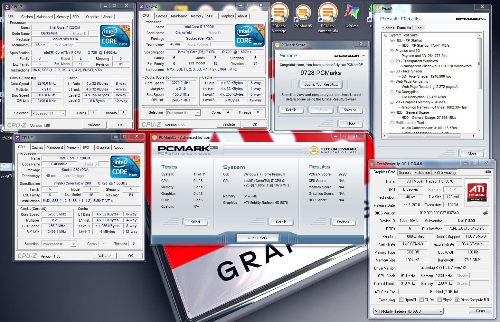Click the Futuremark Corporation logo in PCMark05
The width and height of the screenshot is (500, 322).
tap(333, 150)
